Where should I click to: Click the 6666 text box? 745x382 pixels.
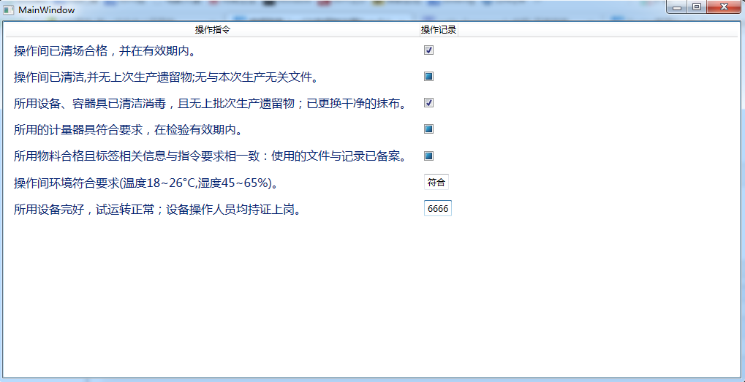[438, 208]
